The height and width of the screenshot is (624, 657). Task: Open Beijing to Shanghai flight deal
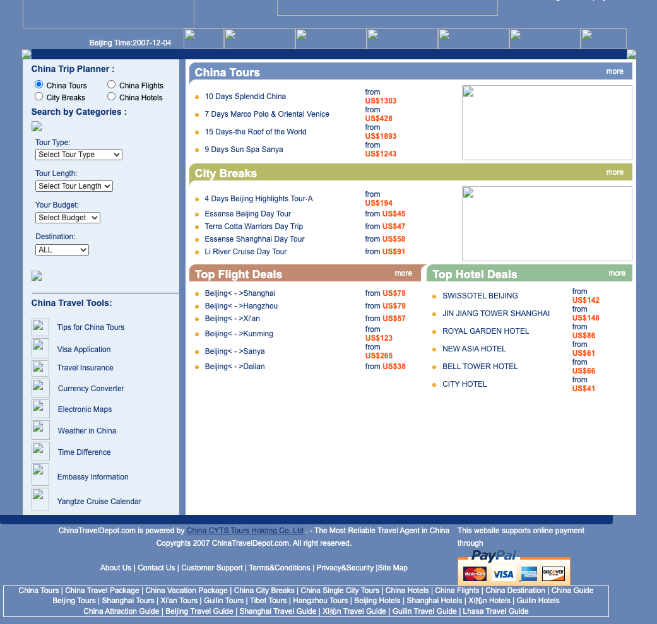click(x=240, y=293)
